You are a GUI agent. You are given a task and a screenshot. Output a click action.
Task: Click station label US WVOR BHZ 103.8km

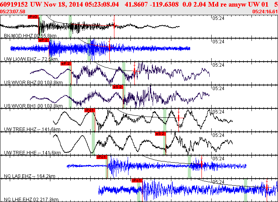[33, 83]
